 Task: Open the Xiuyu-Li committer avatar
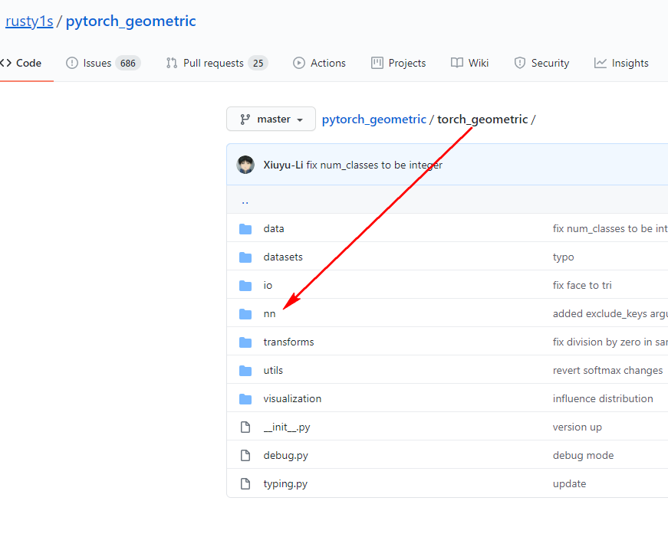(x=245, y=164)
